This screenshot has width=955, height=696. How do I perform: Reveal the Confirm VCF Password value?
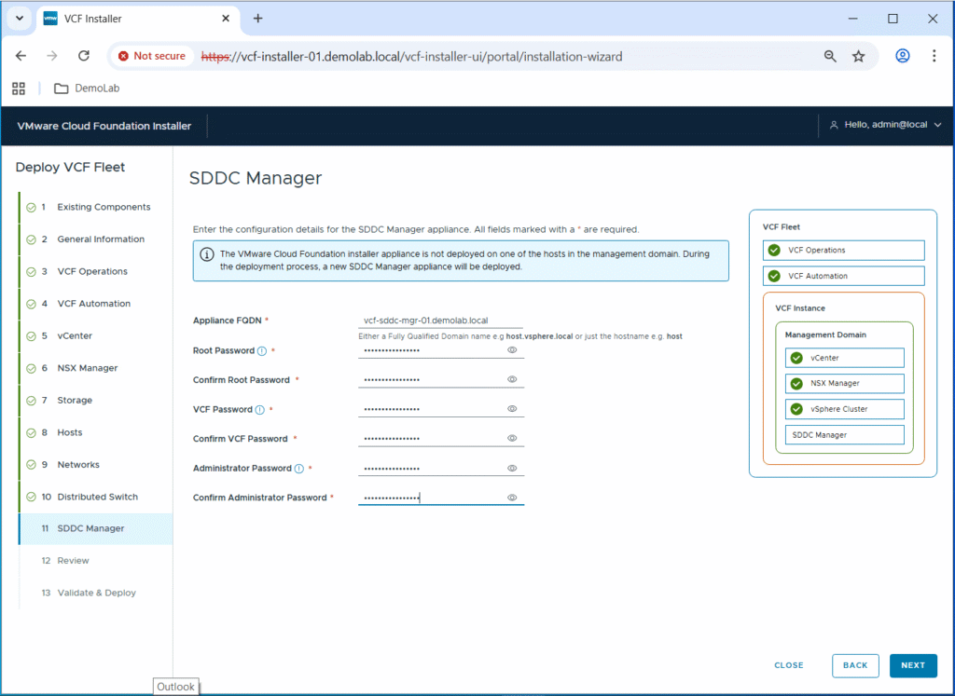point(512,438)
